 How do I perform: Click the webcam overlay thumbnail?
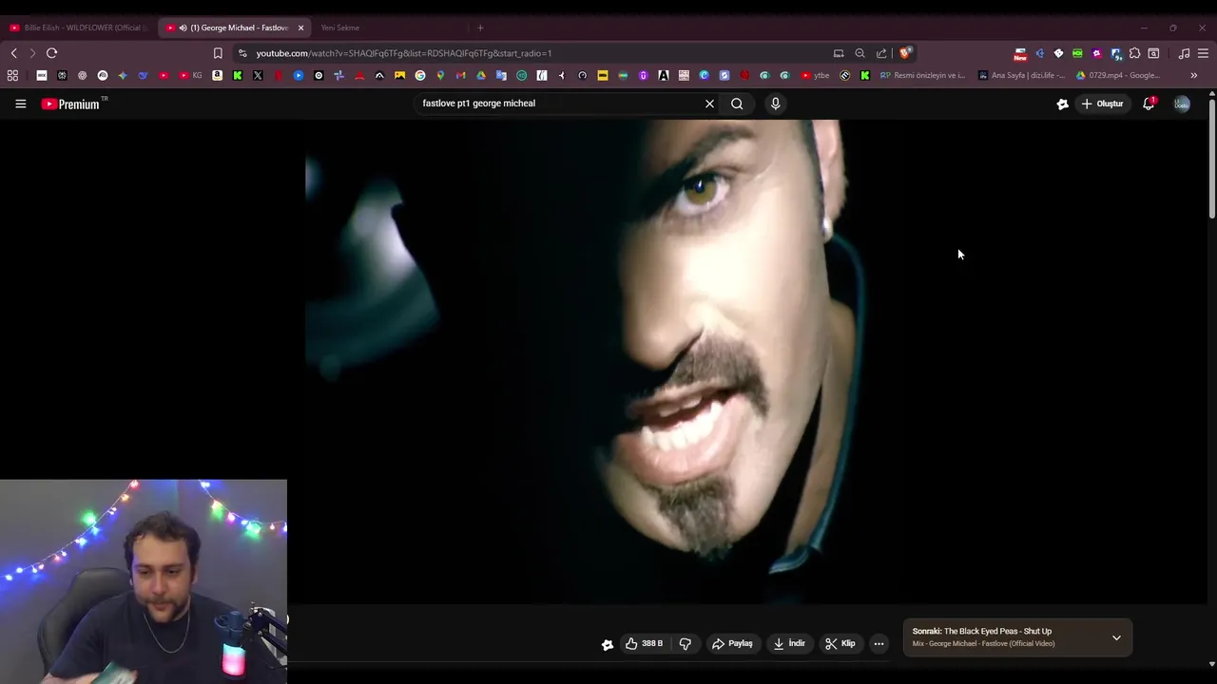pyautogui.click(x=144, y=581)
